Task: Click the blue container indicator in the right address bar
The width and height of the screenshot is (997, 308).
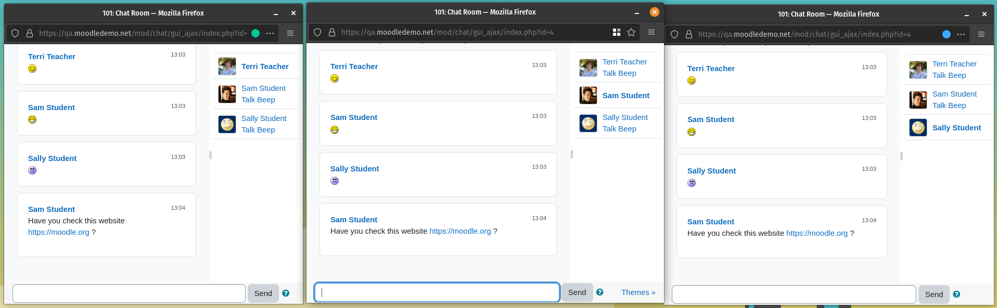Action: tap(947, 34)
